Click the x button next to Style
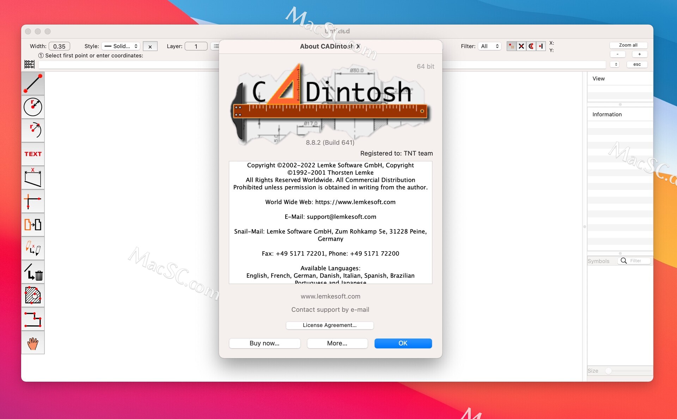The image size is (677, 419). (x=150, y=47)
